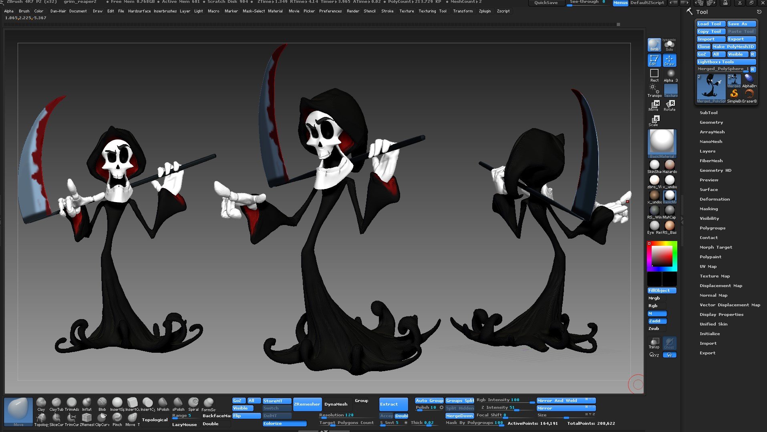The image size is (767, 432).
Task: Click the MergeDown button
Action: click(459, 416)
